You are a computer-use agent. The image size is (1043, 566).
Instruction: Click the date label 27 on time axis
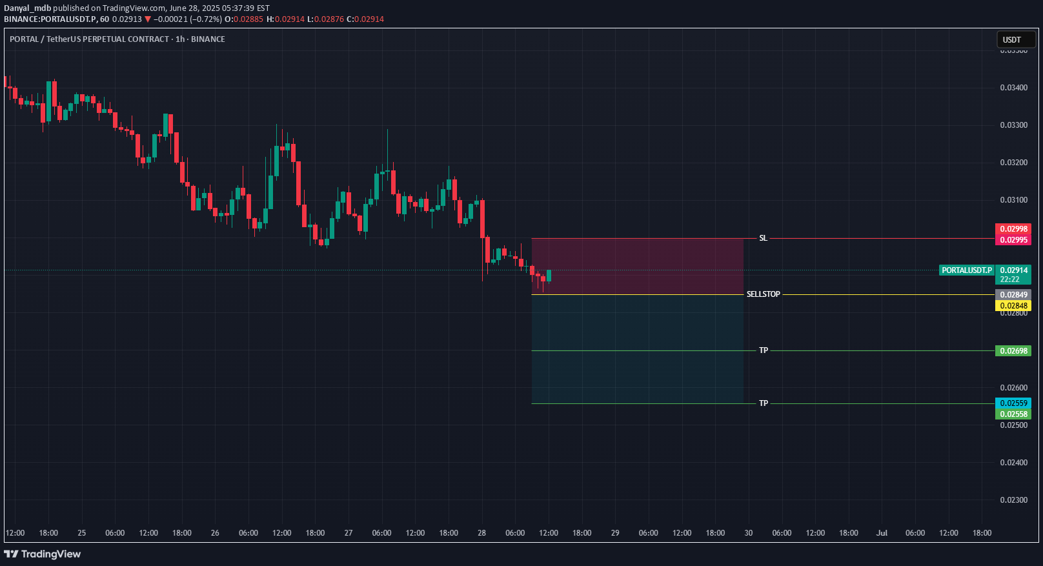(x=349, y=533)
